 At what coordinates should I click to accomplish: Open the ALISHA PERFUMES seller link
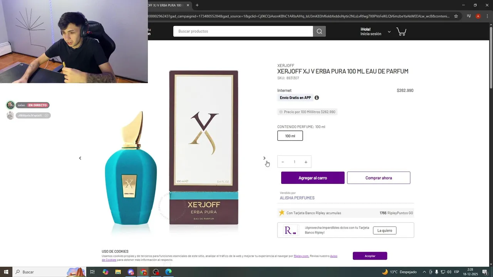297,198
